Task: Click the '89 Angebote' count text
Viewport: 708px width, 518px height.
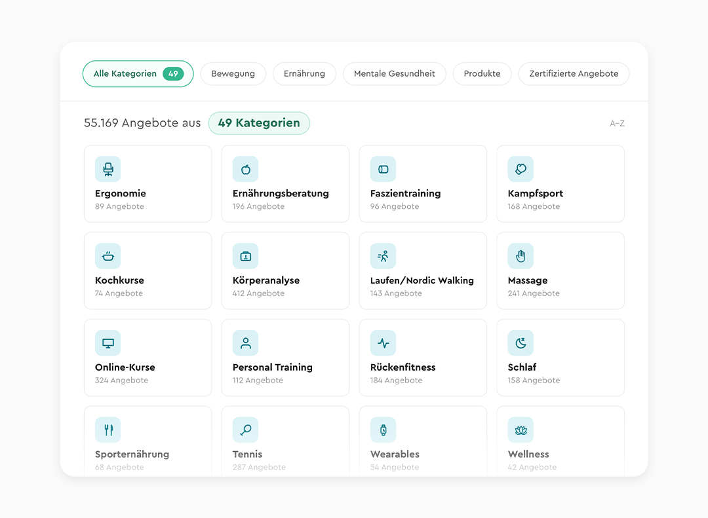Action: click(120, 207)
